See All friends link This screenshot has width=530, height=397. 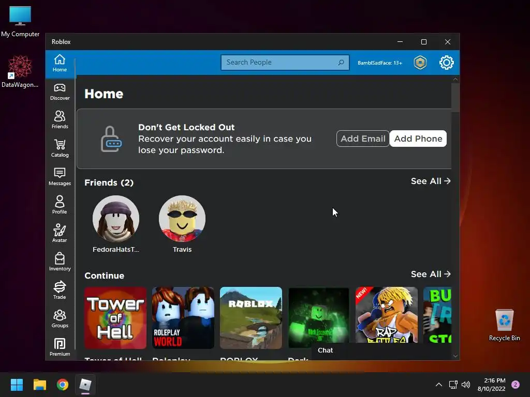tap(431, 181)
